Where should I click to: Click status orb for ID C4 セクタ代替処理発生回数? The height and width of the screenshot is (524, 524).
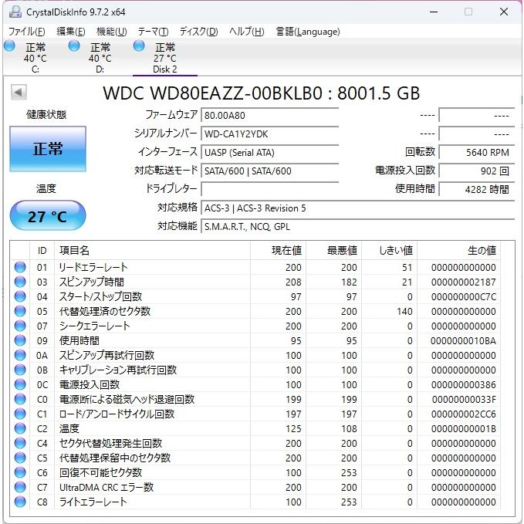coord(20,443)
